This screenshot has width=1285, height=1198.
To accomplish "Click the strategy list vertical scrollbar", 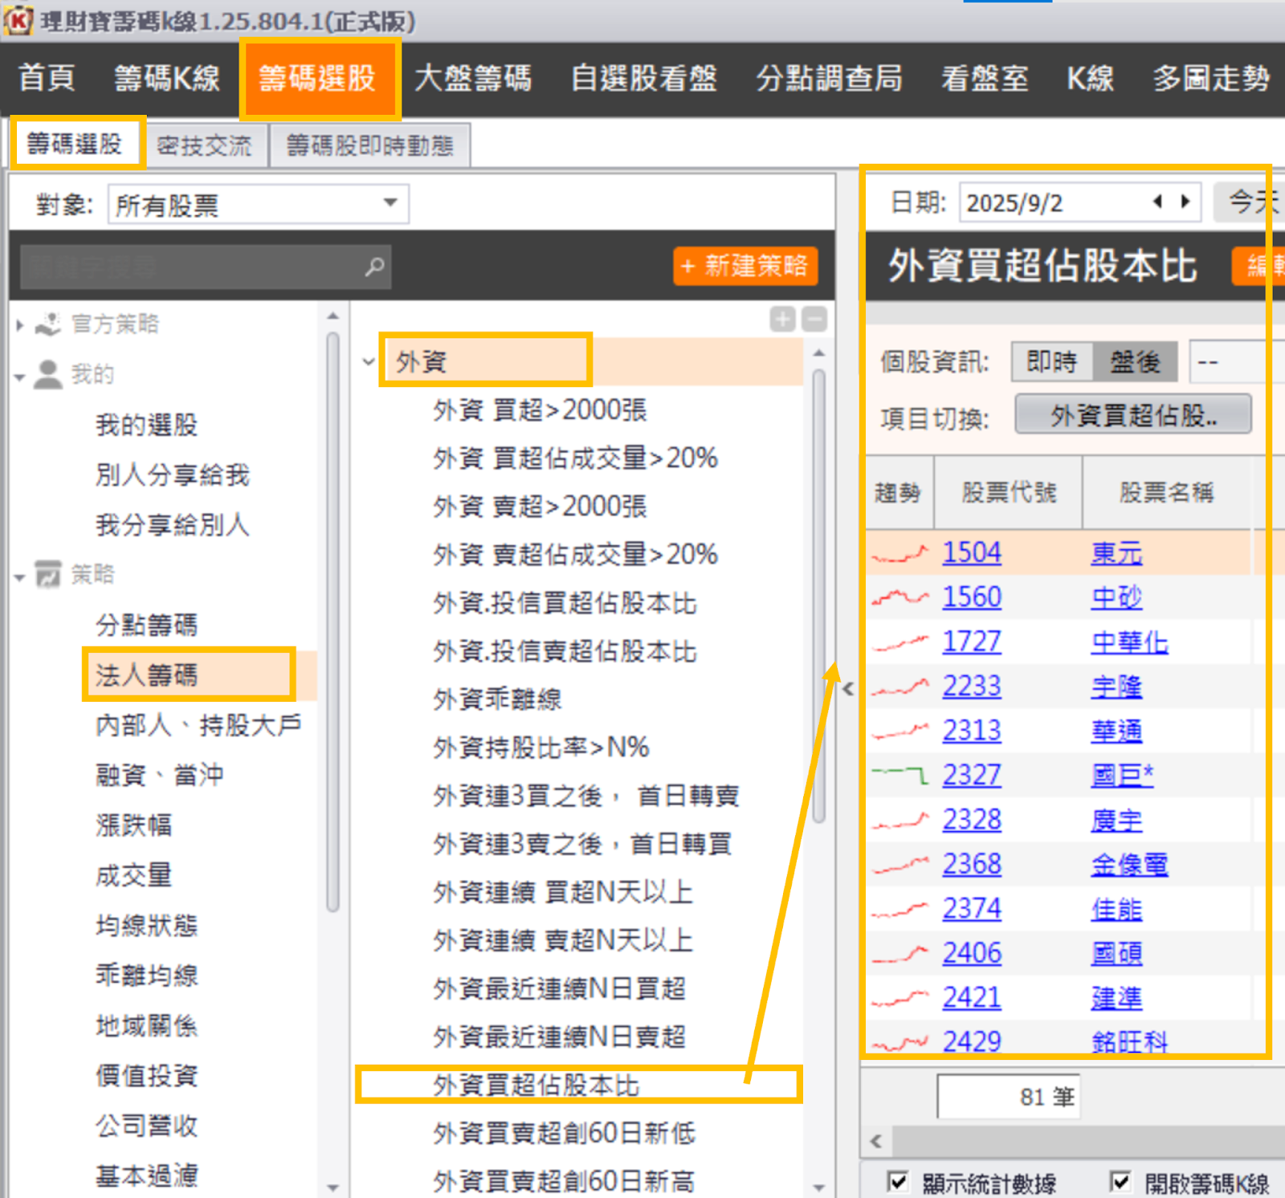I will point(818,594).
